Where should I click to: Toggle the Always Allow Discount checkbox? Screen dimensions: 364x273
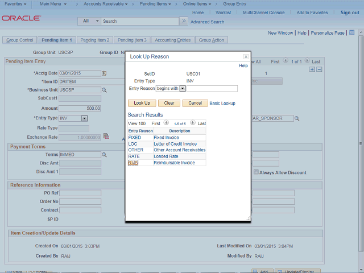[256, 172]
